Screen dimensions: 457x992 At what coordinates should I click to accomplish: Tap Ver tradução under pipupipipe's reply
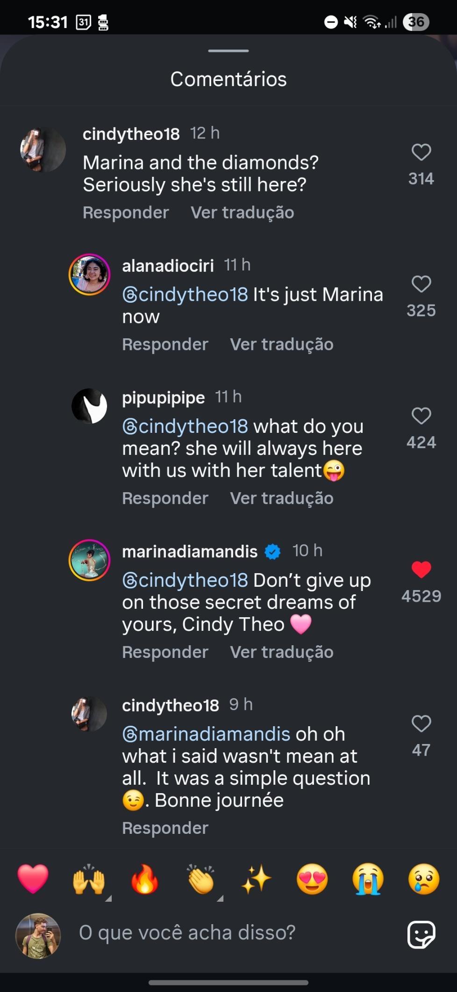coord(281,498)
